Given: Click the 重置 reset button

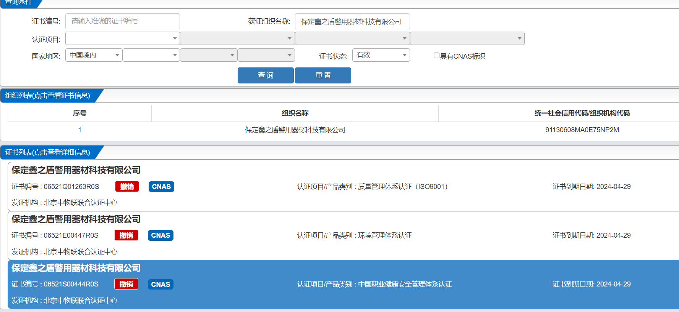Looking at the screenshot, I should [x=323, y=75].
